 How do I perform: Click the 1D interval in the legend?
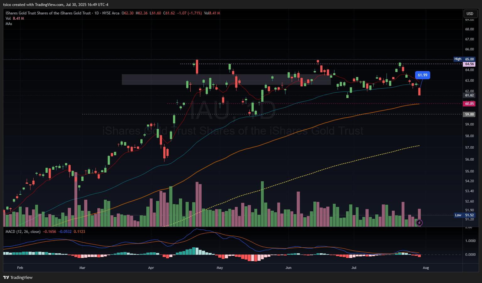[x=96, y=13]
